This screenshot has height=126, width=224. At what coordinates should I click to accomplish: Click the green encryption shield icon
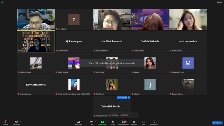tap(2, 2)
